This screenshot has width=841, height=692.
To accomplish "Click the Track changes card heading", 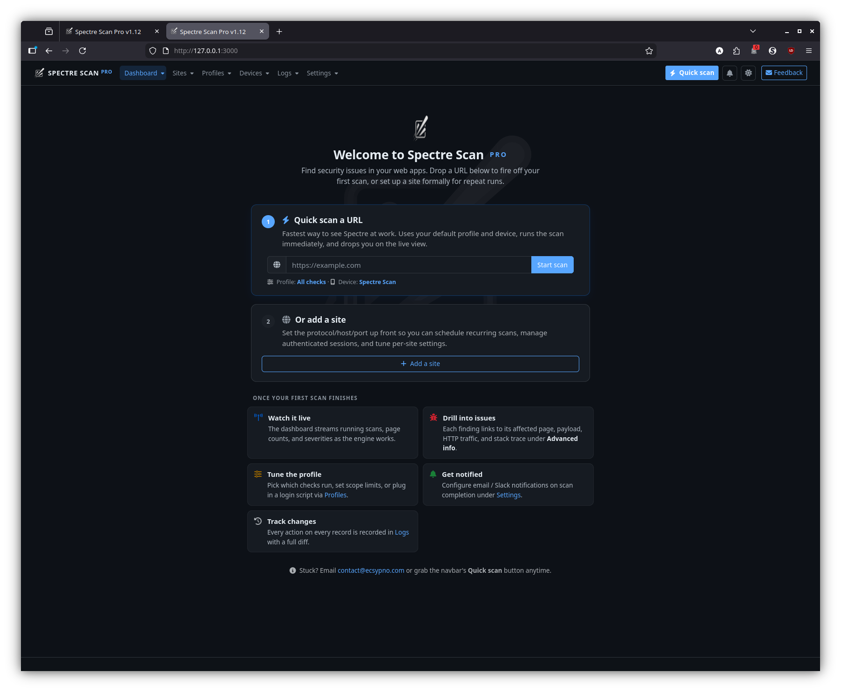I will coord(292,522).
